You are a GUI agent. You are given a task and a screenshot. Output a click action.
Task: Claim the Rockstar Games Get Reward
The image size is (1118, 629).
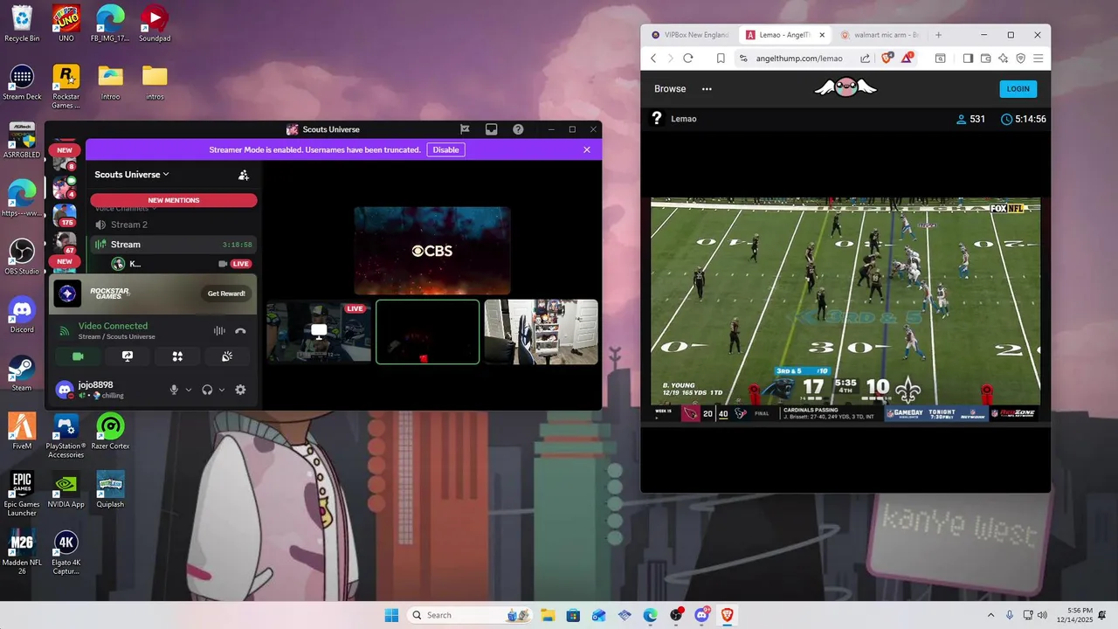[x=226, y=294]
